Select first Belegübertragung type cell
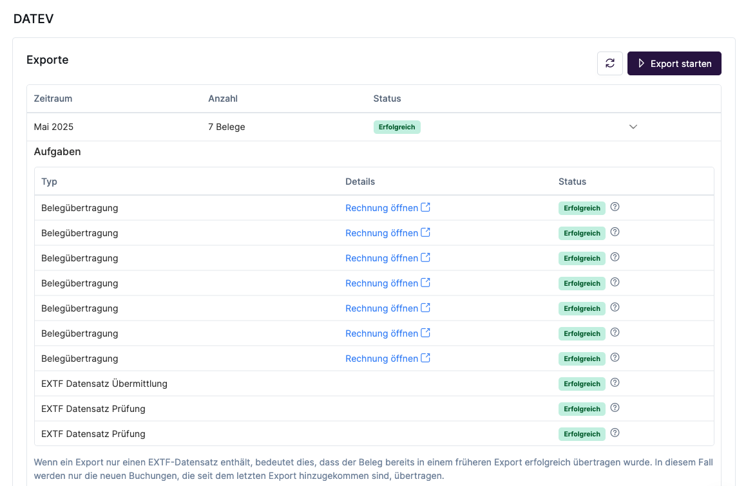 (x=79, y=208)
